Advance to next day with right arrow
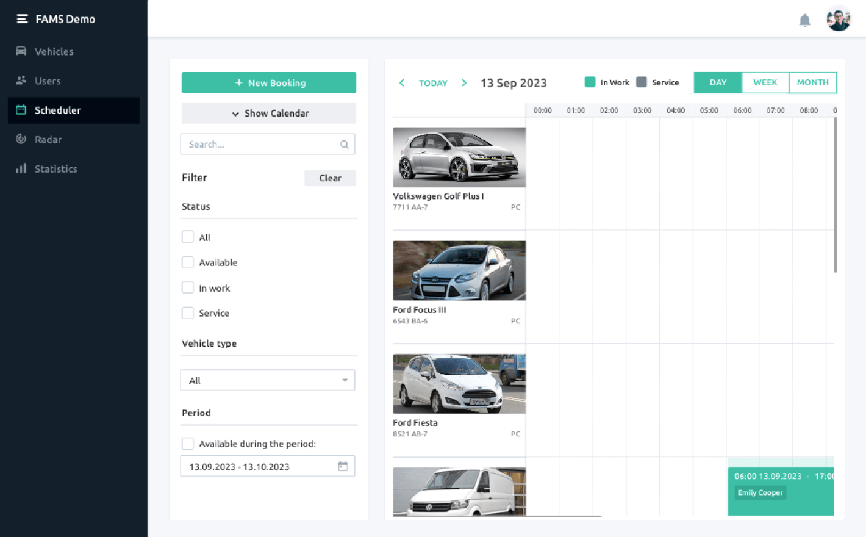Screen dimensions: 866x537 (x=464, y=83)
